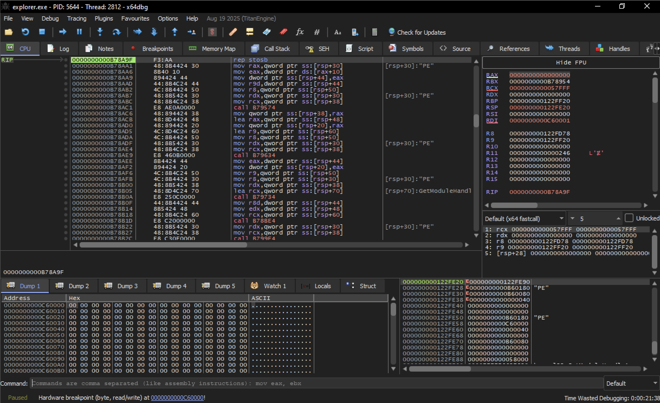Screen dimensions: 660x403
Task: Open the Debug menu
Action: click(50, 18)
